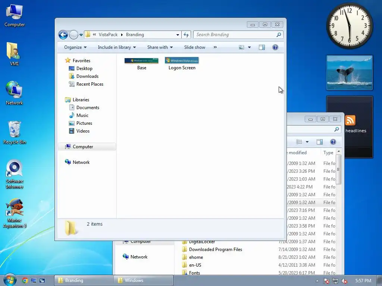Select the Logon Screen image thumbnail
382x286 pixels.
point(182,64)
